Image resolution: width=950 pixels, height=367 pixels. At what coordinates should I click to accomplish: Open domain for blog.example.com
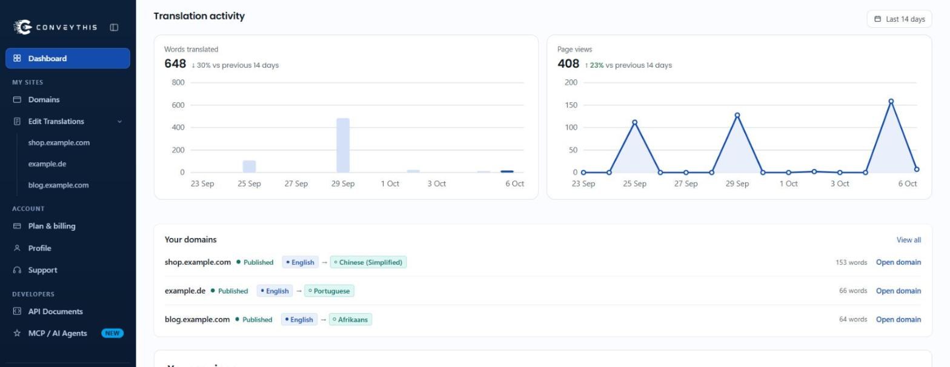tap(899, 319)
